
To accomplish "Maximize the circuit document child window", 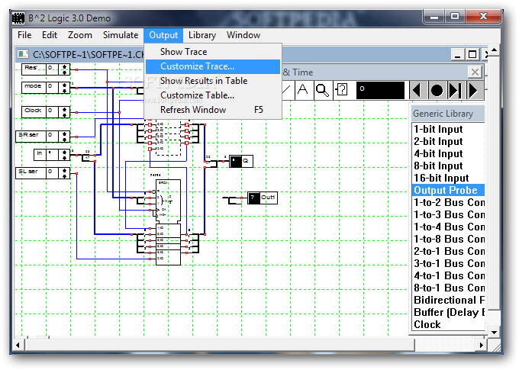I will [472, 55].
